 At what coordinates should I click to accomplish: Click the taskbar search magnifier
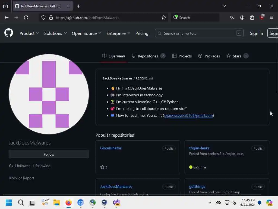21,202
